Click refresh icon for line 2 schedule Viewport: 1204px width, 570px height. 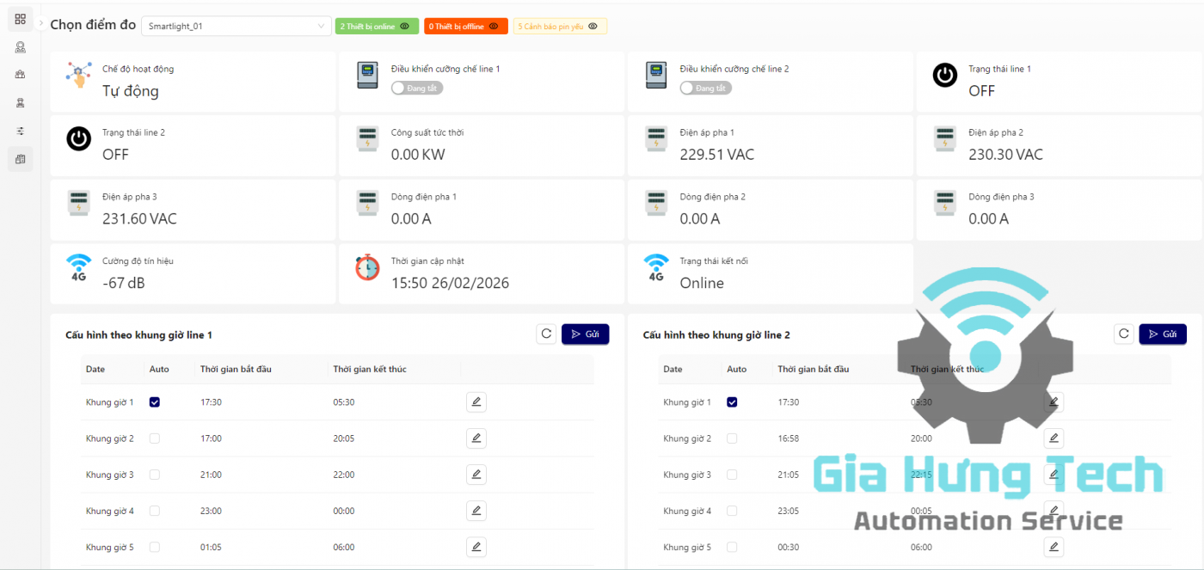1123,334
